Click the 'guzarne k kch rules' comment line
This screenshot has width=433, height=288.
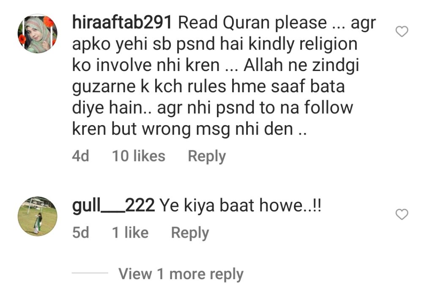(x=208, y=86)
